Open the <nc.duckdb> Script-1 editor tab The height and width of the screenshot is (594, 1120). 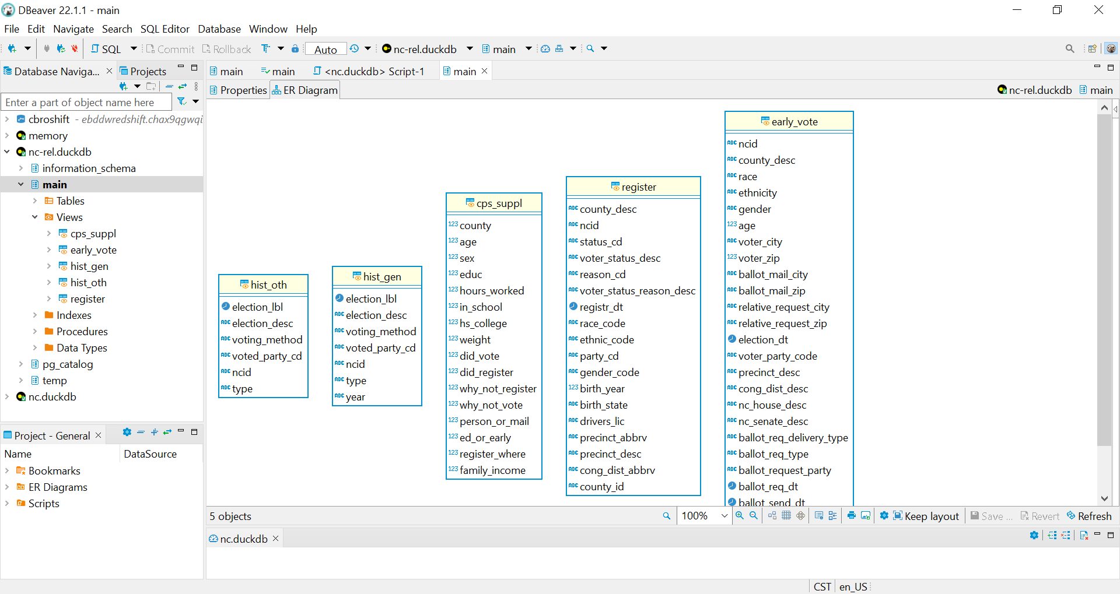coord(369,71)
